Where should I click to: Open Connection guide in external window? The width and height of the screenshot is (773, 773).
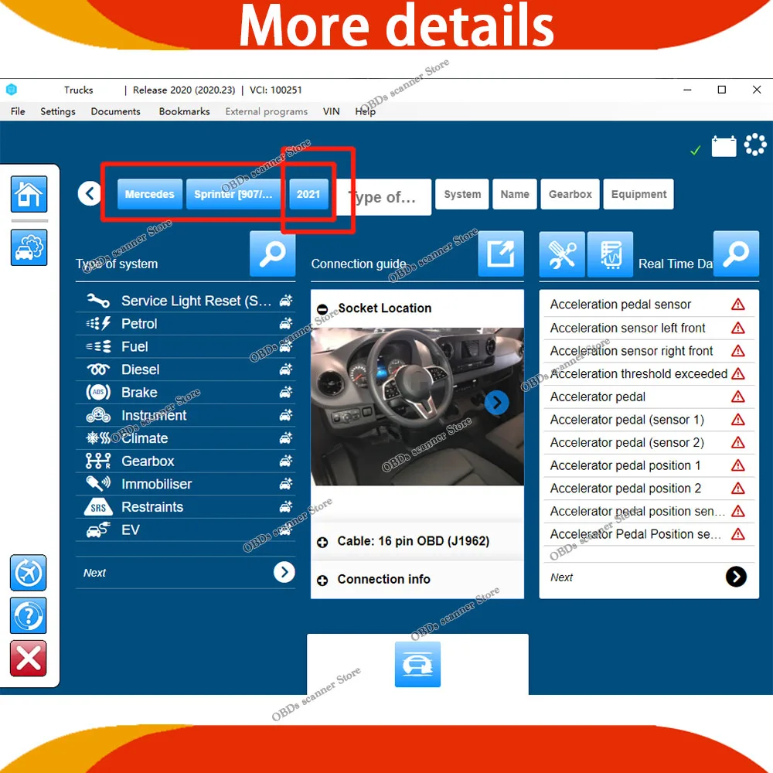pos(501,254)
